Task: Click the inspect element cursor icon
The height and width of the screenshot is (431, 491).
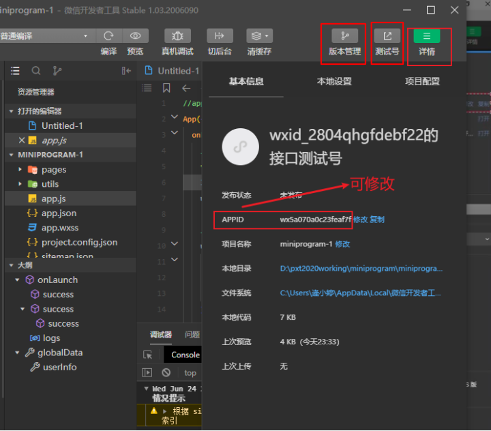Action: click(147, 355)
